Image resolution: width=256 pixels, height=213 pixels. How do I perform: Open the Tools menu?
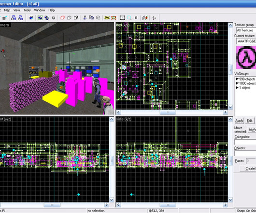[x=27, y=10]
